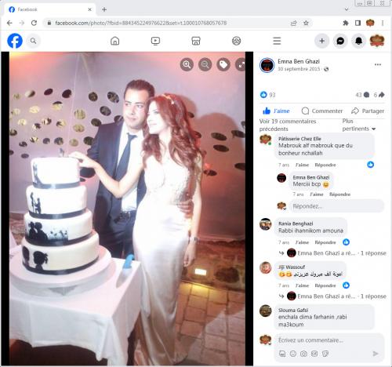The height and width of the screenshot is (367, 392).
Task: Open post options three-dots menu
Action: 378,64
